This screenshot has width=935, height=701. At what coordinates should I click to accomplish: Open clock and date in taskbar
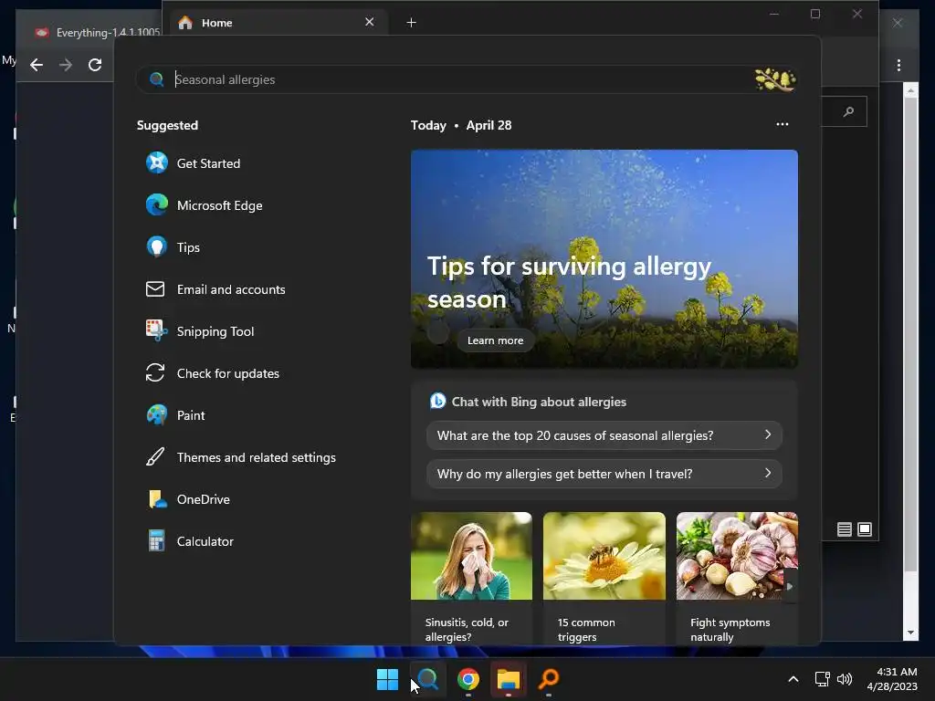point(892,679)
